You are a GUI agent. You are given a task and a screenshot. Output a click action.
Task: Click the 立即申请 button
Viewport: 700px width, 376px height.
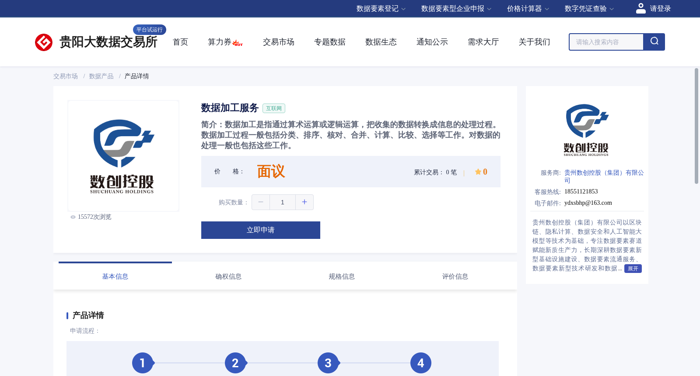pyautogui.click(x=261, y=230)
